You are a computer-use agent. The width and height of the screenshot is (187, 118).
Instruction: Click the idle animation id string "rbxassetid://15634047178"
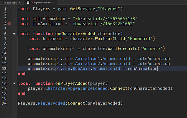(105, 19)
